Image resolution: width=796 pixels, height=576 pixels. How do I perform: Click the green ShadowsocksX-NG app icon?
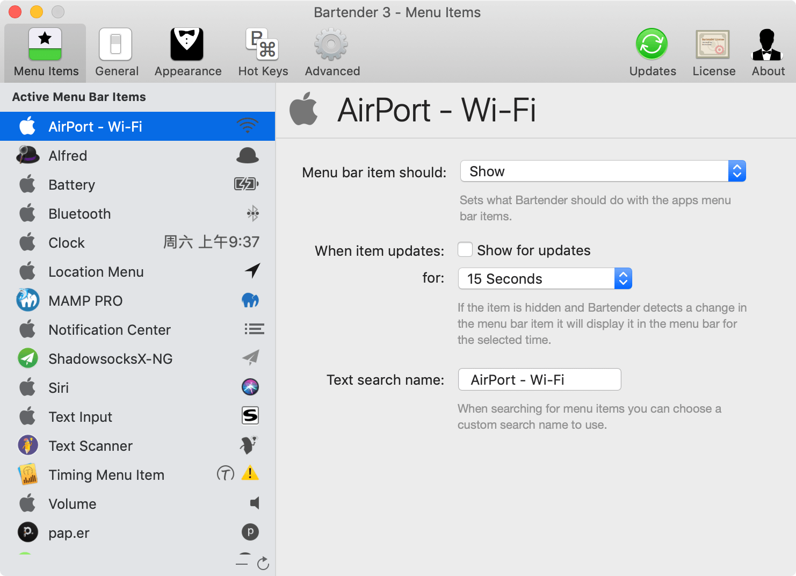click(x=28, y=358)
